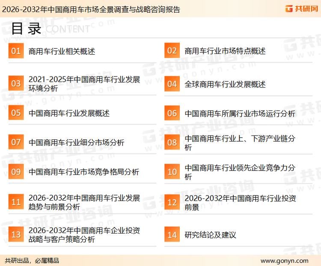The width and height of the screenshot is (321, 266).
Task: Open chapter 2021-2025年中国商用车行业发展环境分析
Action: click(x=84, y=84)
